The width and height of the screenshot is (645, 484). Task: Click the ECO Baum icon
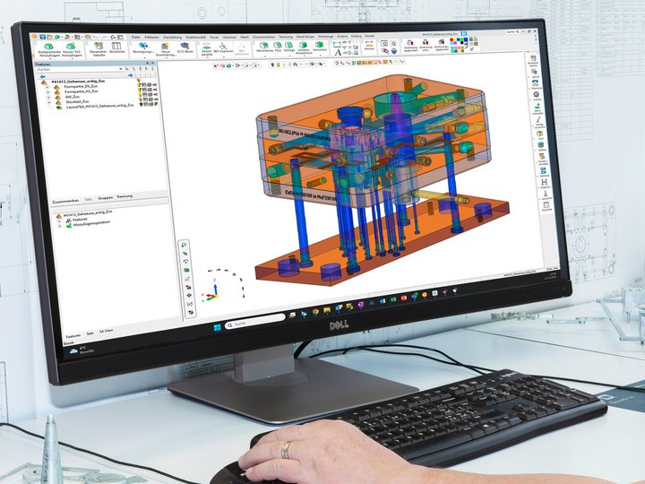pos(185,48)
